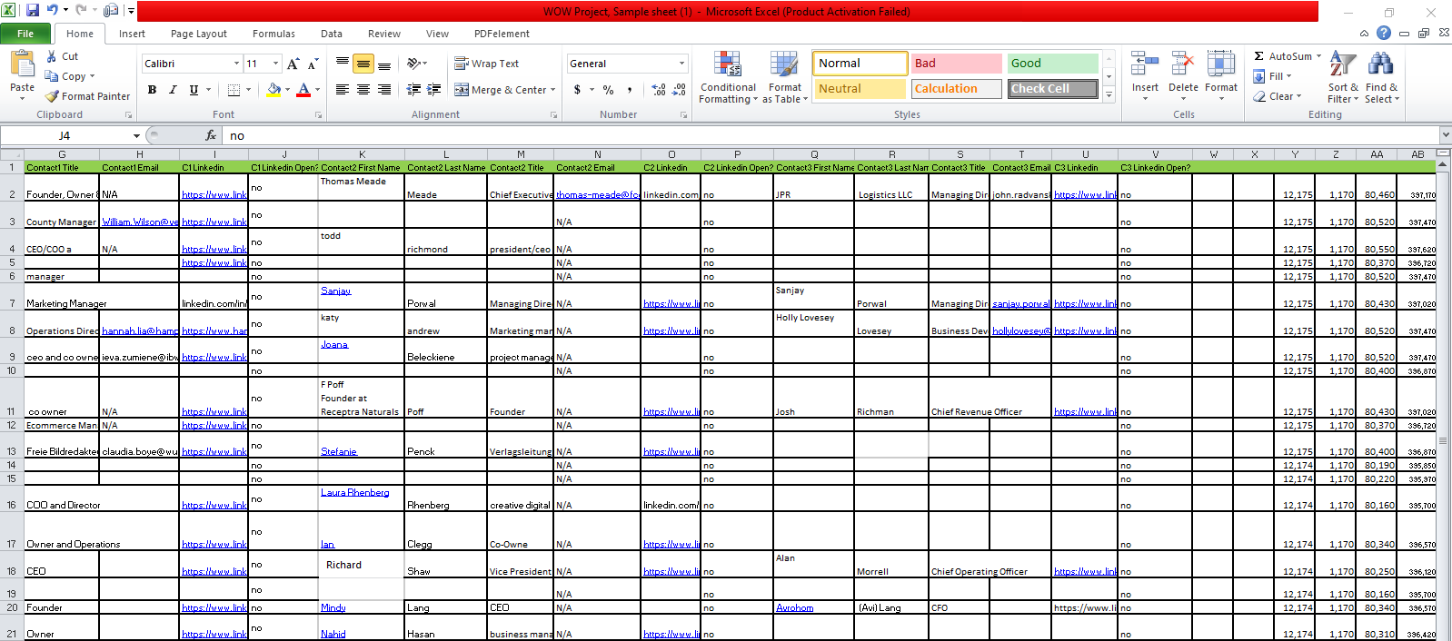Open Sort & Filter options
This screenshot has width=1452, height=641.
point(1343,77)
